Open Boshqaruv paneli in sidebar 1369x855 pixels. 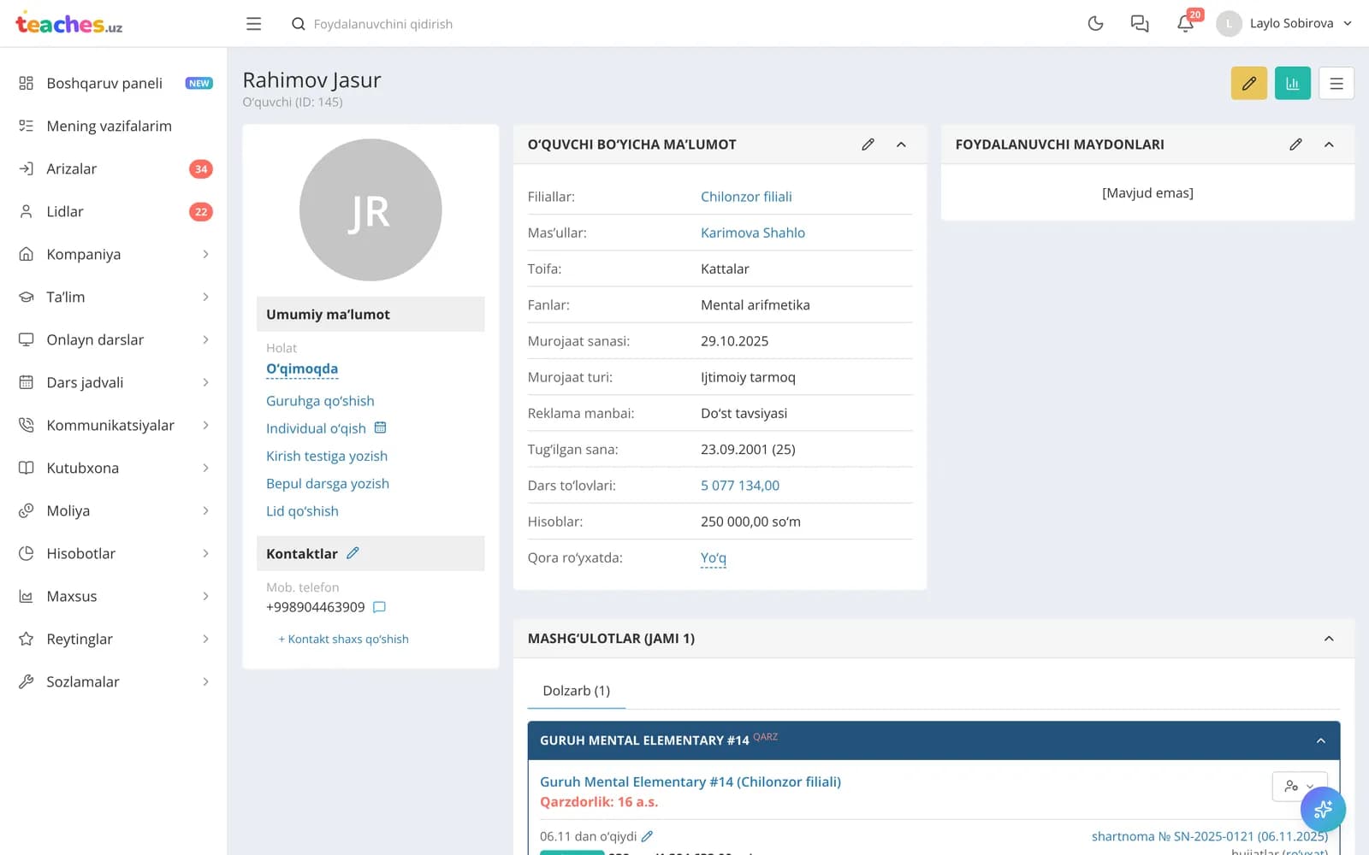point(114,83)
